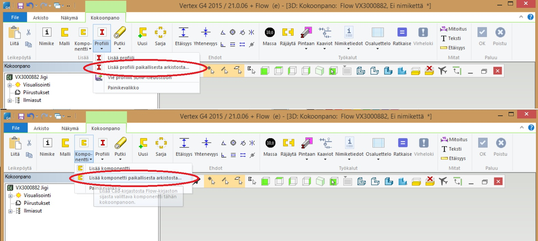Viewport: 538px width, 241px height.
Task: Click the Yhtenevyys constraint icon in lower ribbon
Action: pos(206,143)
